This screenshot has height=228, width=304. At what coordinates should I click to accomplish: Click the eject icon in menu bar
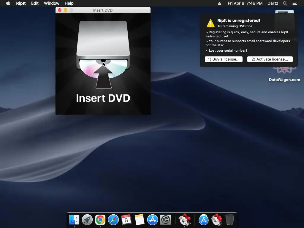click(x=219, y=3)
